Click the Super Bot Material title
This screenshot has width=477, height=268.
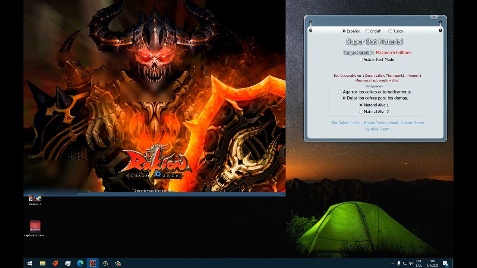[375, 42]
